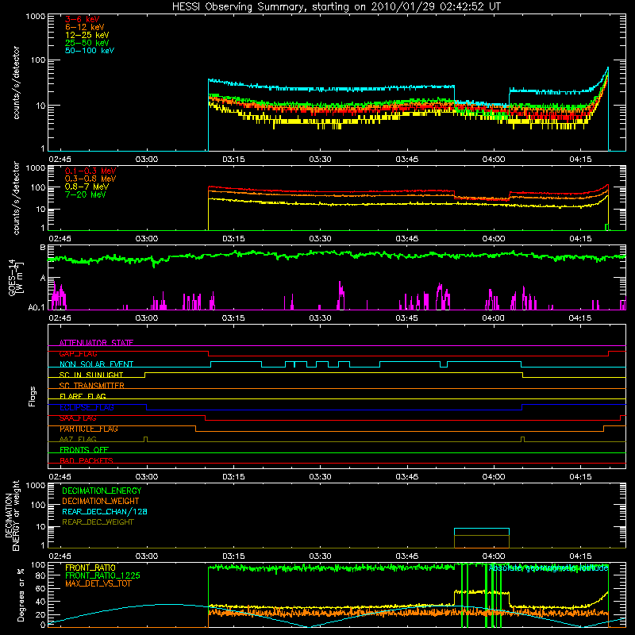Select the 6-12 keV legend label
The height and width of the screenshot is (635, 635).
pos(84,27)
